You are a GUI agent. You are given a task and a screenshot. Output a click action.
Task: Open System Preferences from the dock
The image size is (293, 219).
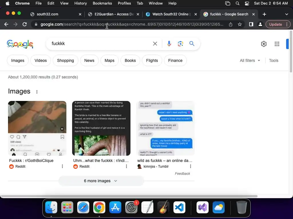[x=131, y=207]
